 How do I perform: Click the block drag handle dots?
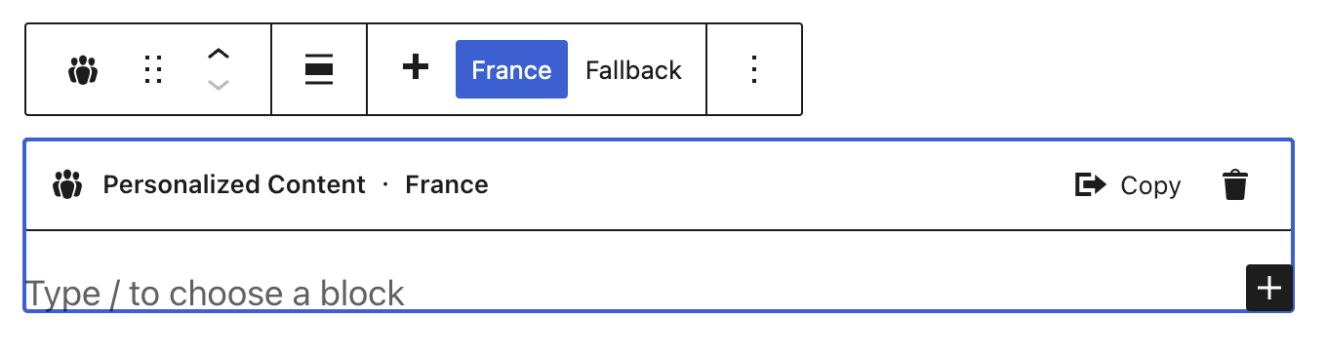point(153,70)
